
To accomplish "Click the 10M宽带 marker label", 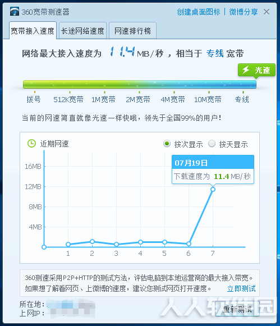I will 208,99.
